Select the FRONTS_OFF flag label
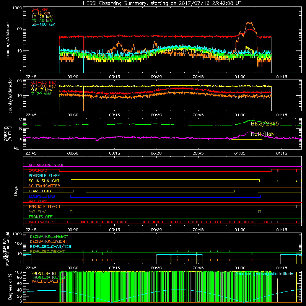The width and height of the screenshot is (306, 306). pos(41,217)
